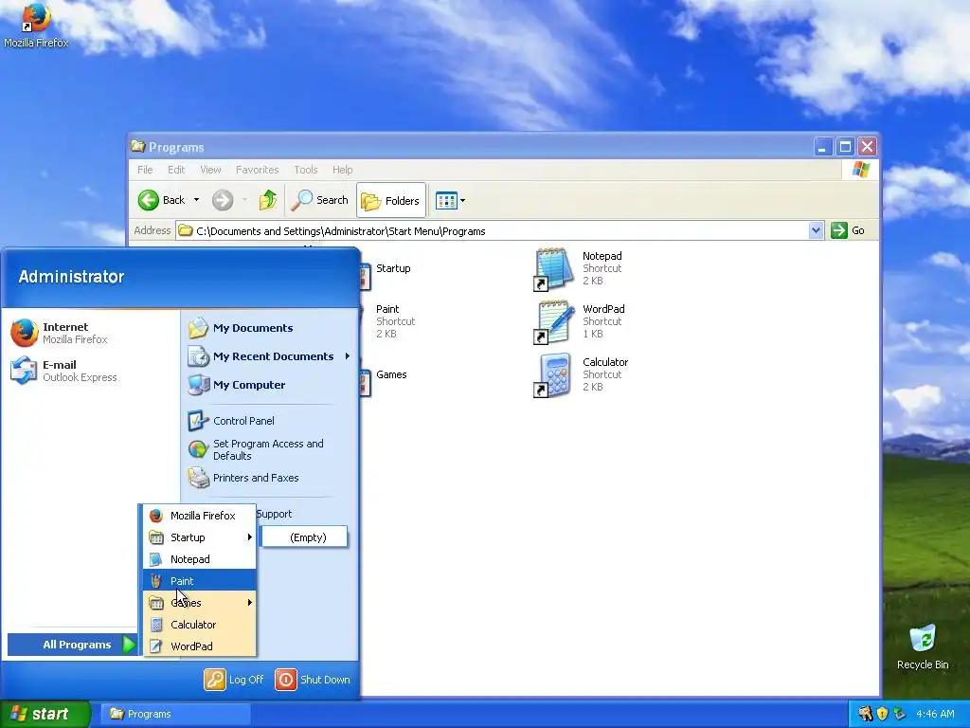
Task: Launch Notepad from All Programs list
Action: pyautogui.click(x=200, y=559)
